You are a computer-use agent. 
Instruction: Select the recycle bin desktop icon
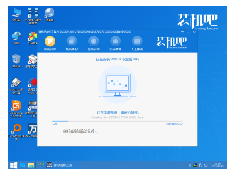pyautogui.click(x=16, y=61)
